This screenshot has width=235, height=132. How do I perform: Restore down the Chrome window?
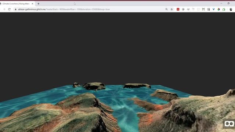pos(228,3)
